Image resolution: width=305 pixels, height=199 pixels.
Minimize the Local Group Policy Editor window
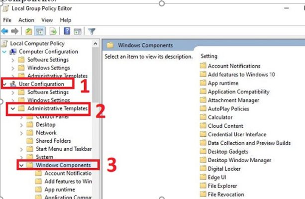(x=286, y=8)
